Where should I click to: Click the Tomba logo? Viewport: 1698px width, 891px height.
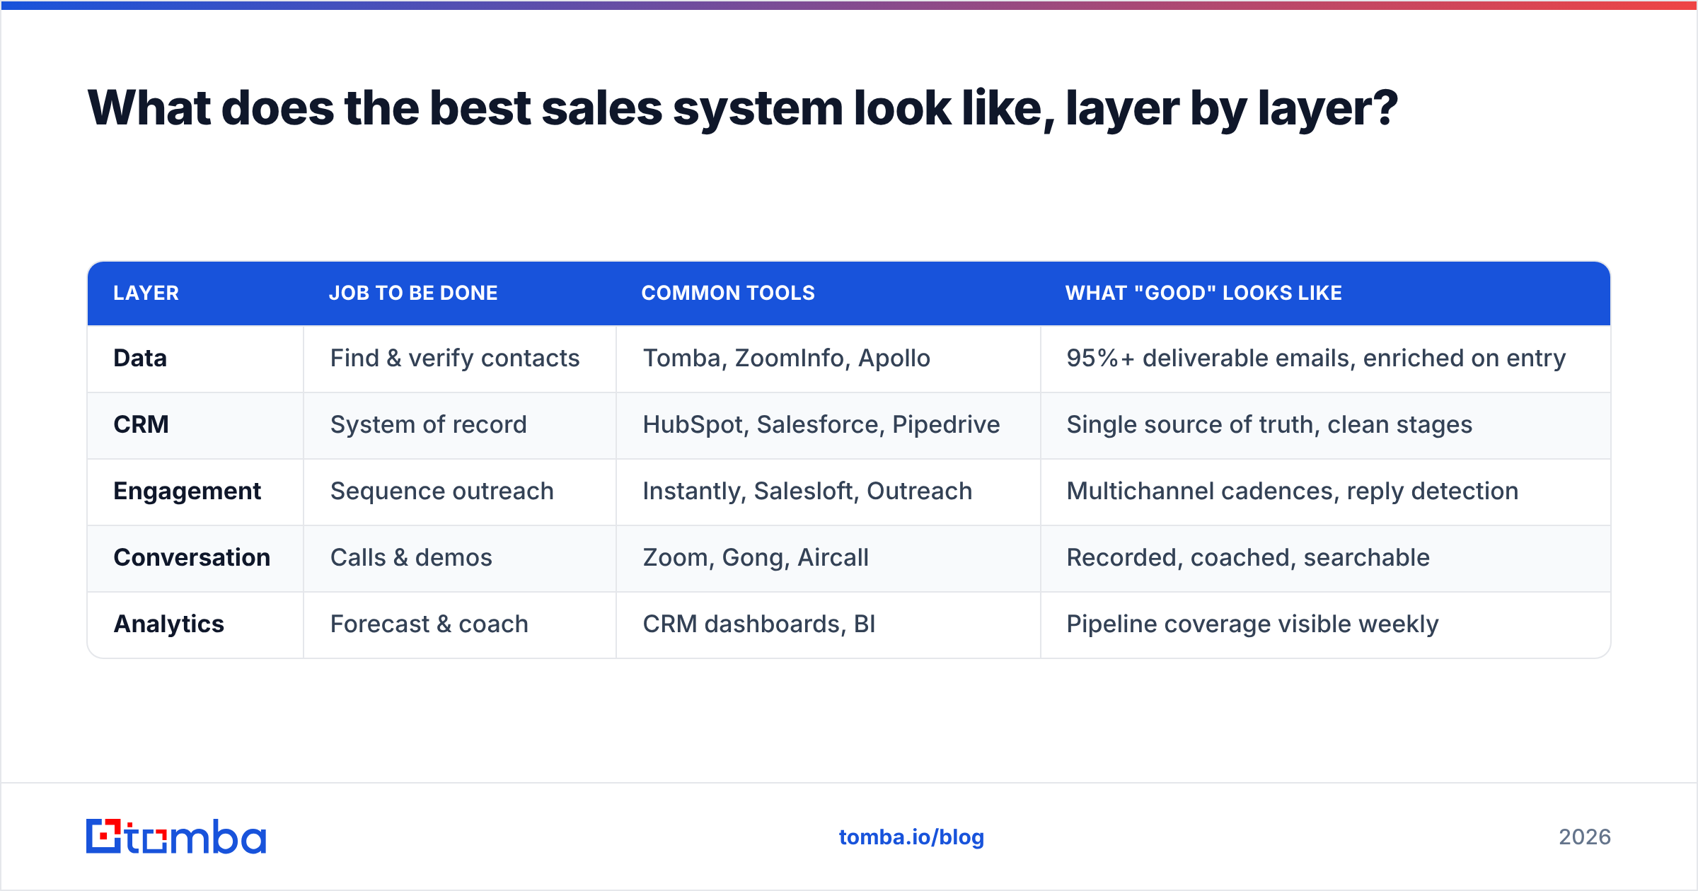(176, 837)
